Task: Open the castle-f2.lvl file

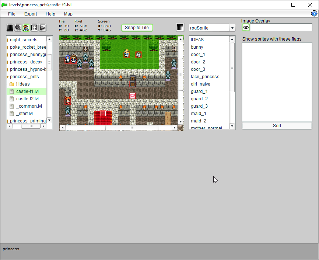Action: coord(28,98)
